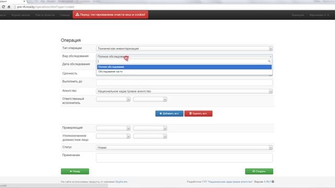
Task: Click the blue Добавить исп. button
Action: tap(169, 114)
